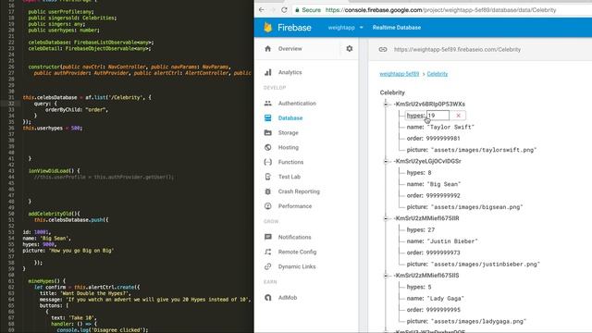Select Functions menu item
The image size is (592, 333).
[x=290, y=162]
